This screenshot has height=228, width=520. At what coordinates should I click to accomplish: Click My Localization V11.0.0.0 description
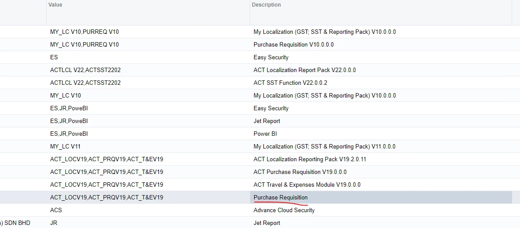[381, 146]
